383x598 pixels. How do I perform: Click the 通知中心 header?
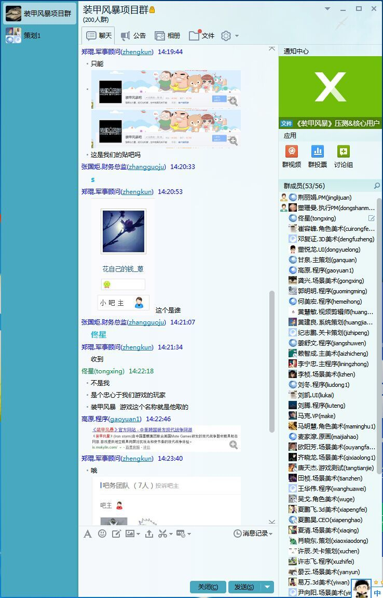tap(296, 51)
